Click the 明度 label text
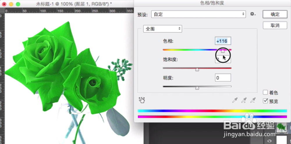Screen dimensions: 291x144 click(x=168, y=78)
